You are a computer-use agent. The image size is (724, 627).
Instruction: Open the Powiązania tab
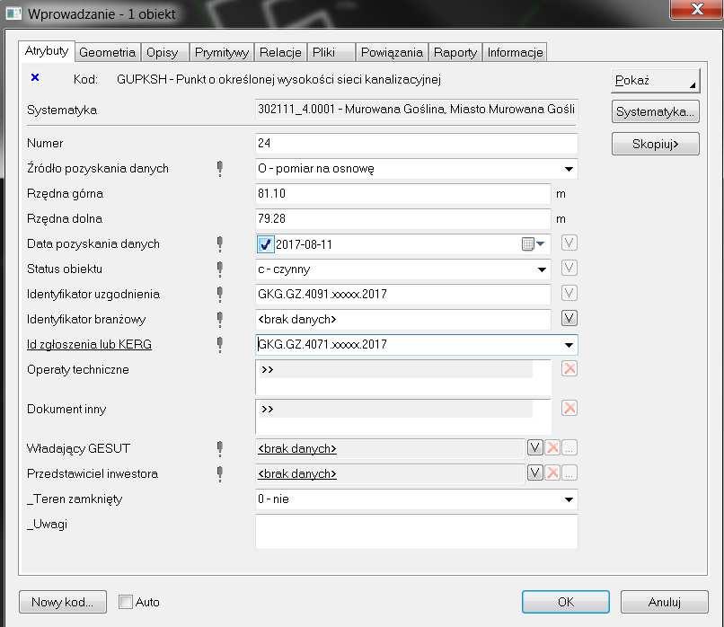(392, 52)
